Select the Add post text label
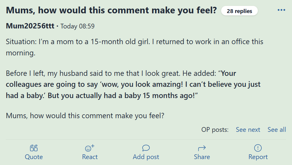This screenshot has width=292, height=165. [146, 157]
